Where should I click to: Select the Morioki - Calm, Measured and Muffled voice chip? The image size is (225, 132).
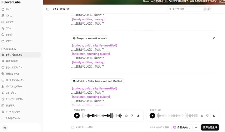pos(97,81)
